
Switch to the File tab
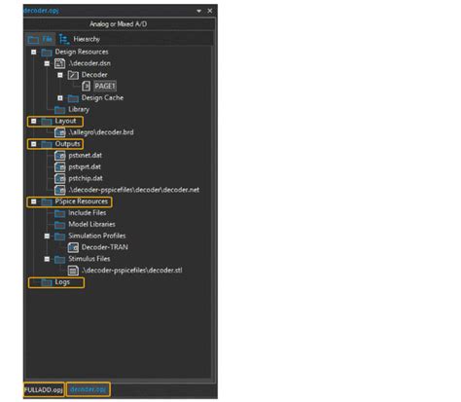click(40, 39)
